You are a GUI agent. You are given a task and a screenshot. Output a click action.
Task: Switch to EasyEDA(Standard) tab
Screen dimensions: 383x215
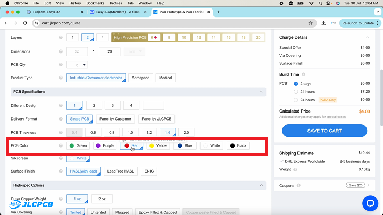click(118, 12)
